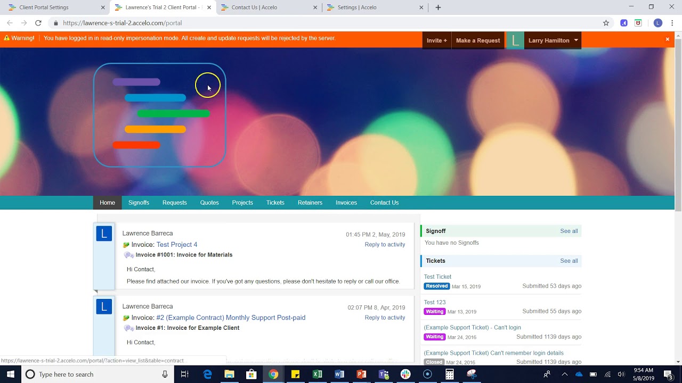
Task: Open the Chrome profile avatar L
Action: pos(658,23)
